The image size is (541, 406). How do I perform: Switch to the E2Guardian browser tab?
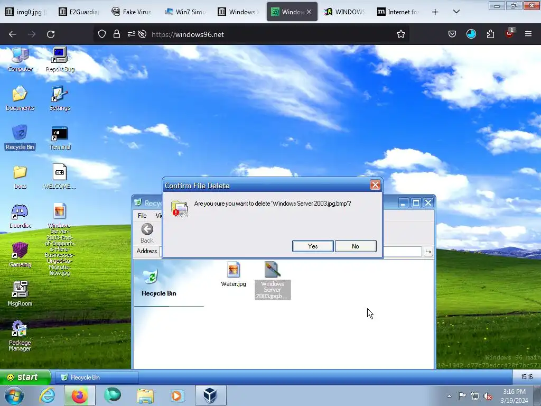tap(79, 12)
